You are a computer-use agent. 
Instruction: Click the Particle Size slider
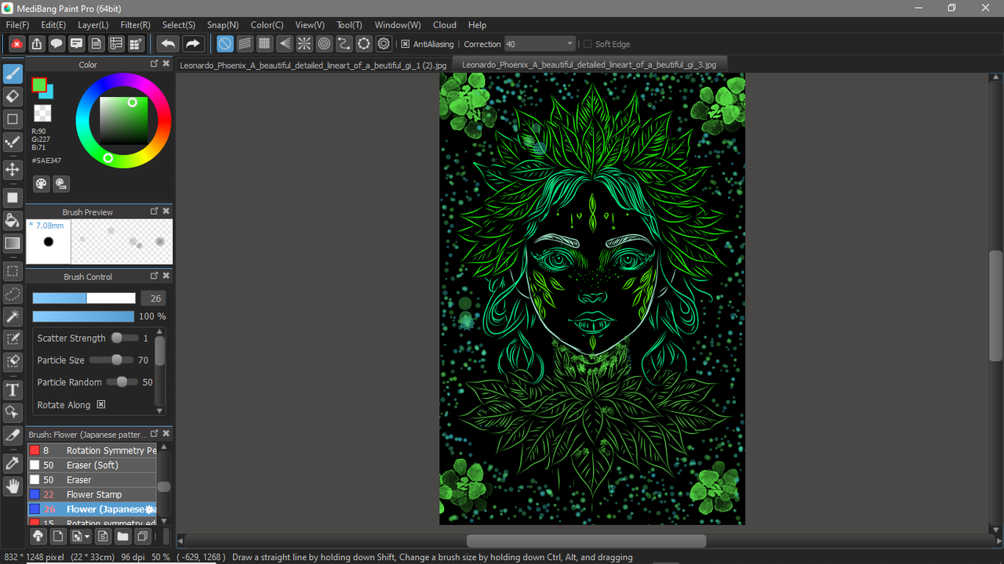(x=111, y=360)
